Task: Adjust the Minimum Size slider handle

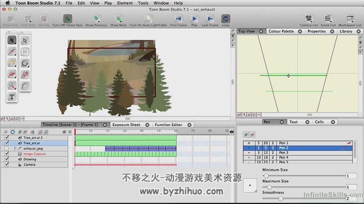Action: coord(266,176)
